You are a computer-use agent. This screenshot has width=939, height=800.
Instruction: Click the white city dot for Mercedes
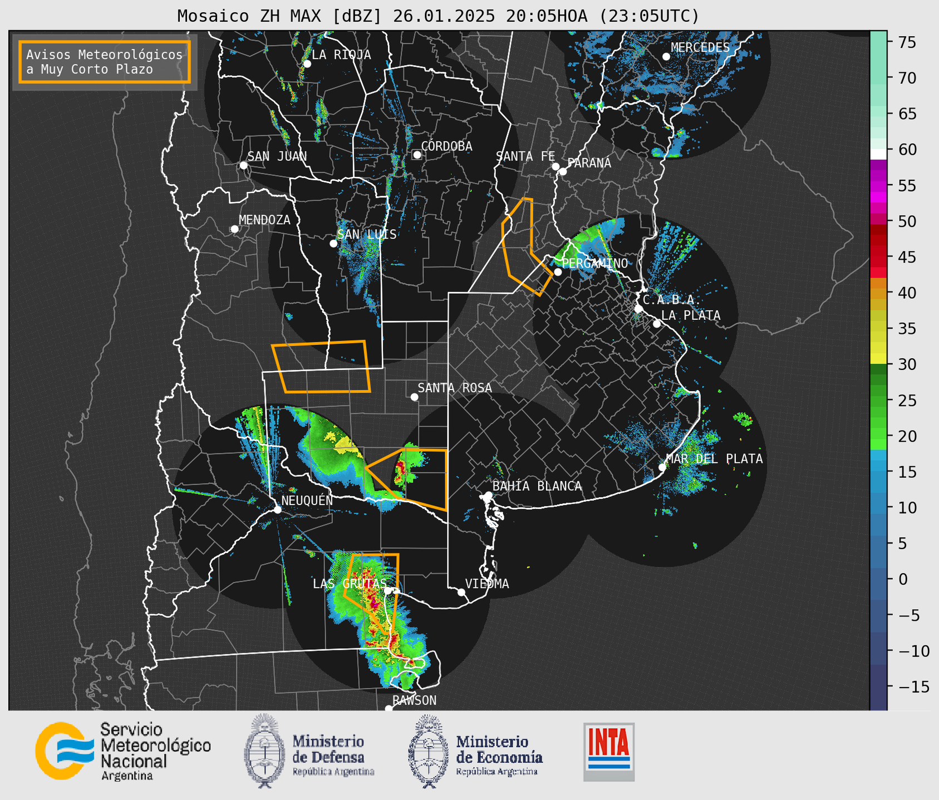point(666,57)
